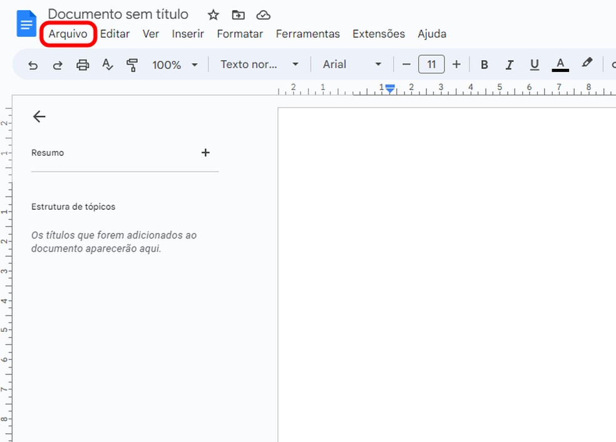Open the Google Docs home icon
616x442 pixels.
[x=25, y=23]
